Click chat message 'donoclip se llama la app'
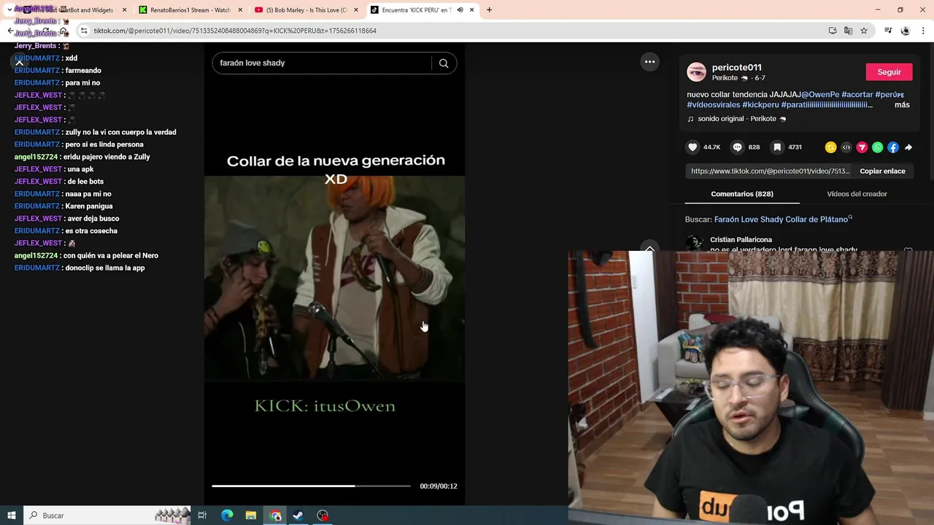The image size is (934, 525). 105,268
